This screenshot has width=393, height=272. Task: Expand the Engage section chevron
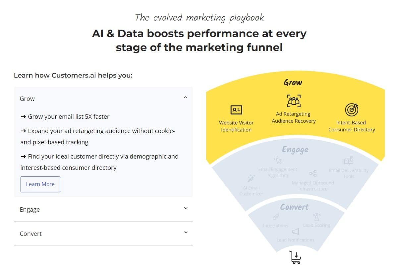[186, 208]
